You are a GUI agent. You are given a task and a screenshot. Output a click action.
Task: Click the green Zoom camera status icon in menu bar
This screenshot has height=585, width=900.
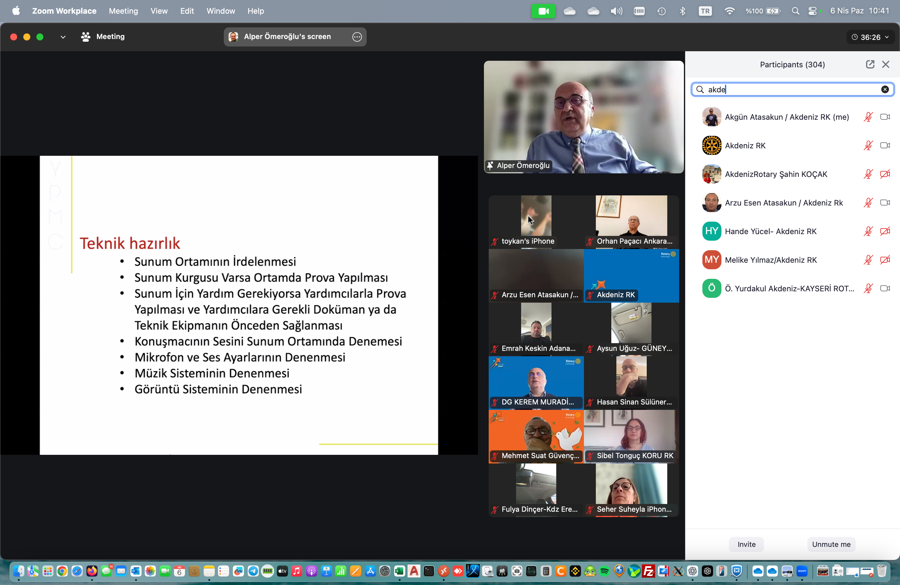543,11
